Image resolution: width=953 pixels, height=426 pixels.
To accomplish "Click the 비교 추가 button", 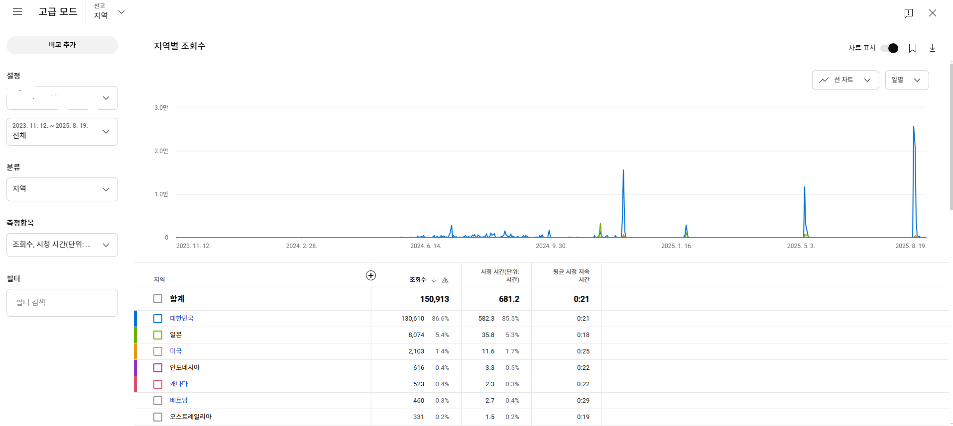I will (x=62, y=45).
